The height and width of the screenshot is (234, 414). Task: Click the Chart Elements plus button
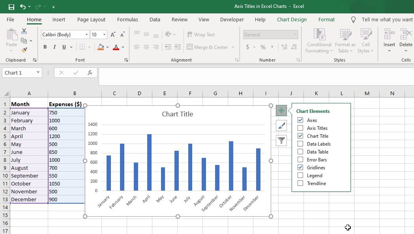pos(281,111)
